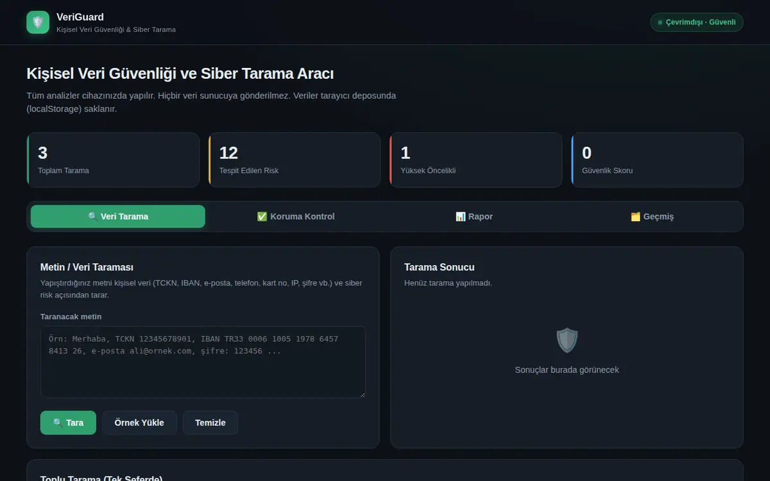Viewport: 770px width, 481px height.
Task: Start the scan with the Tara button
Action: [x=68, y=423]
